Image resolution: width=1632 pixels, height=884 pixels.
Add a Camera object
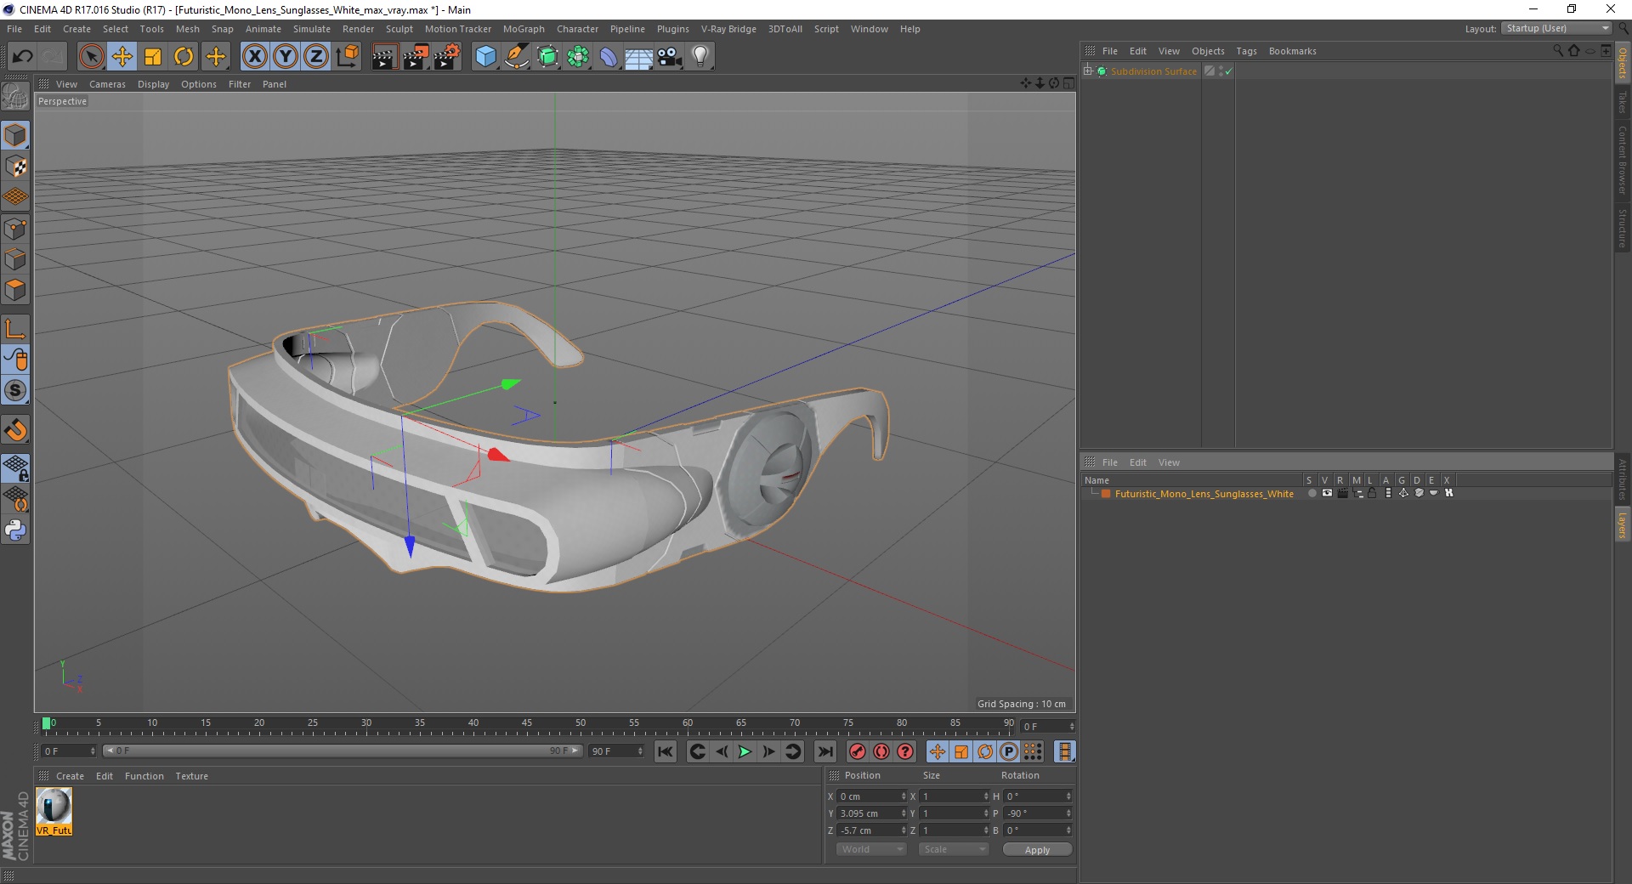[670, 57]
